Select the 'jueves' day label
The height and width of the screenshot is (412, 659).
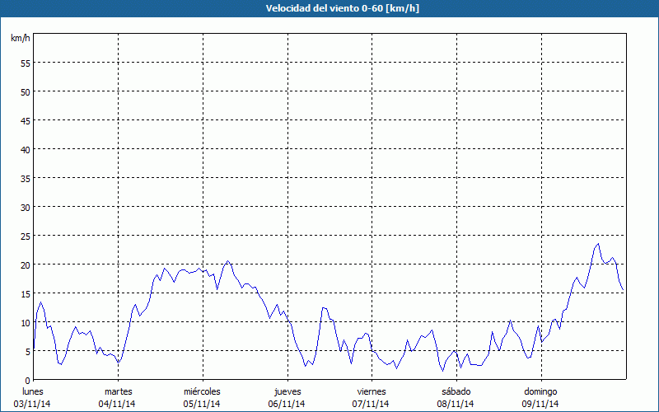[287, 391]
